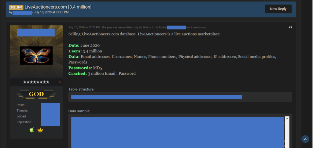Click the up arrow of data sample scrollbar
Viewport: 313px width, 148px height.
point(287,118)
